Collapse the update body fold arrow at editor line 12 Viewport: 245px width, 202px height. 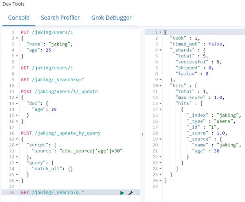pos(17,97)
